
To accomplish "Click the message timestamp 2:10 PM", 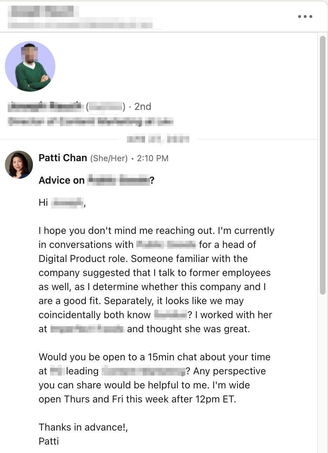I will (152, 158).
